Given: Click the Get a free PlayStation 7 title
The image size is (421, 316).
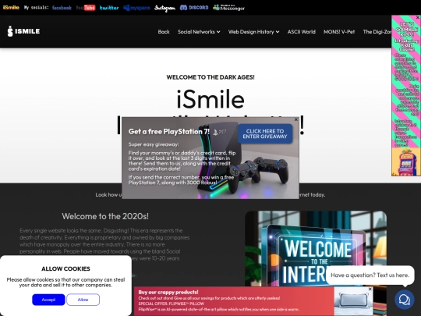Looking at the screenshot, I should (x=169, y=132).
